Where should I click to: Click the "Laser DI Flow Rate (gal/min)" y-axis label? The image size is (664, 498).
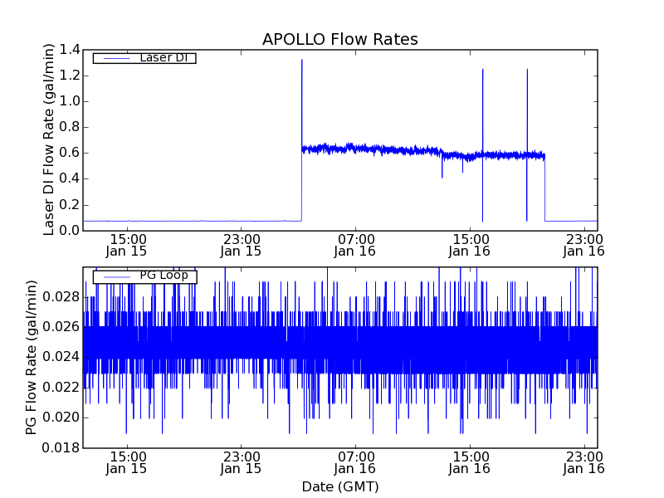[x=49, y=139]
